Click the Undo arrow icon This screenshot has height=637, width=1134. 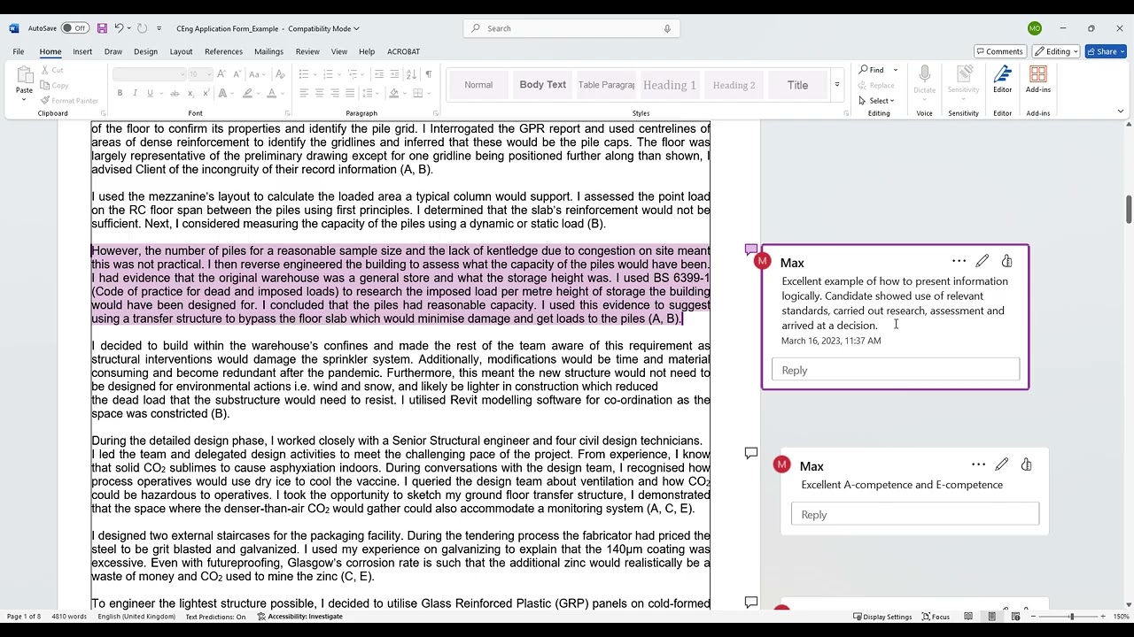119,28
